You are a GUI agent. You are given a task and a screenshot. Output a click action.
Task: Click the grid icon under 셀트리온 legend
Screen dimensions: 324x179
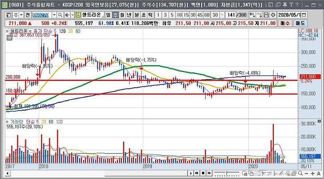tap(9, 38)
